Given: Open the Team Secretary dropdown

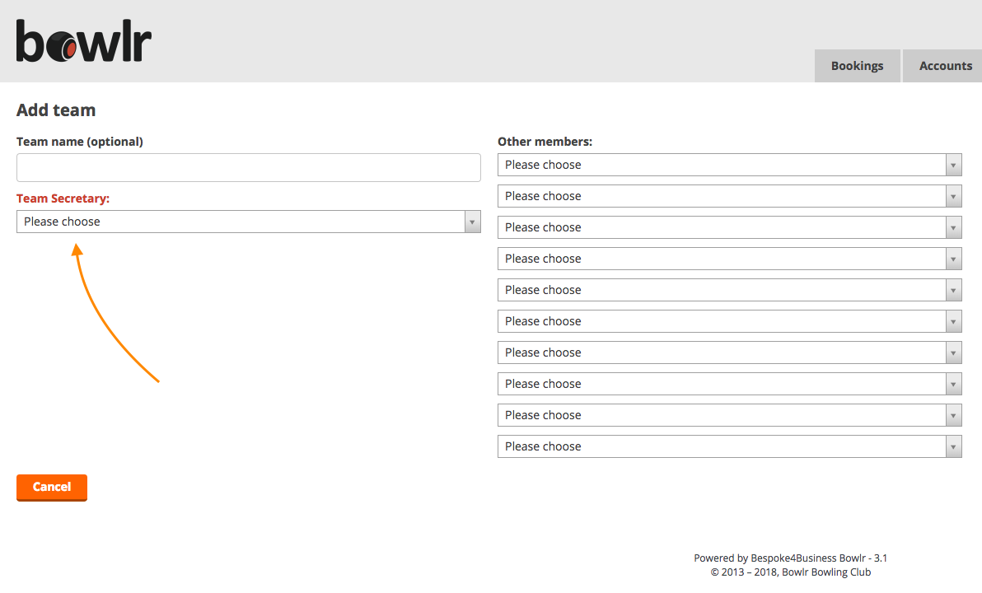Looking at the screenshot, I should [249, 222].
